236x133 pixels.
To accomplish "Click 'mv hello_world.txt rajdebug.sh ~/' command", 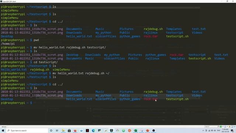I will 81,73.
